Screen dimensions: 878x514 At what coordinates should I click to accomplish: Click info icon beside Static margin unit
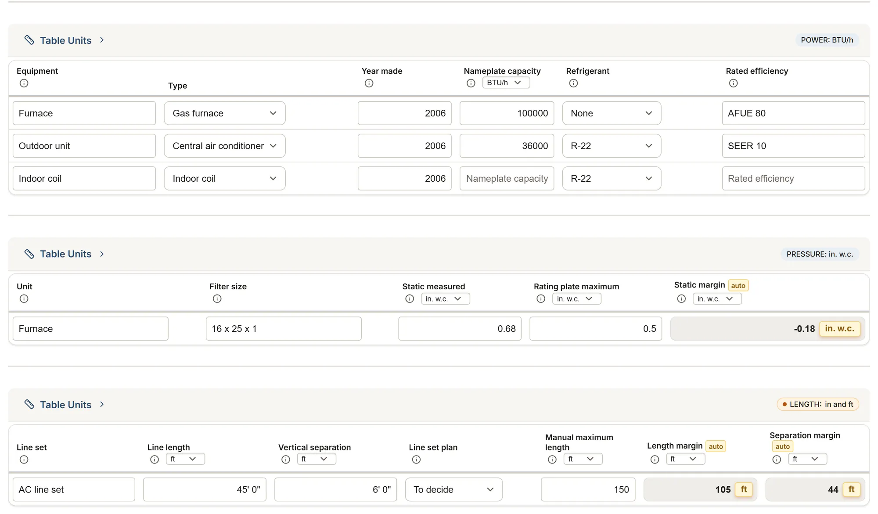point(682,298)
